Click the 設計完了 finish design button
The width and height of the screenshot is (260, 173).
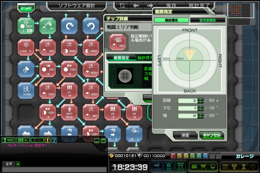199,5
